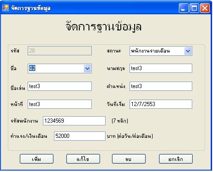Click the ลบ button
The width and height of the screenshot is (213, 172).
point(129,159)
